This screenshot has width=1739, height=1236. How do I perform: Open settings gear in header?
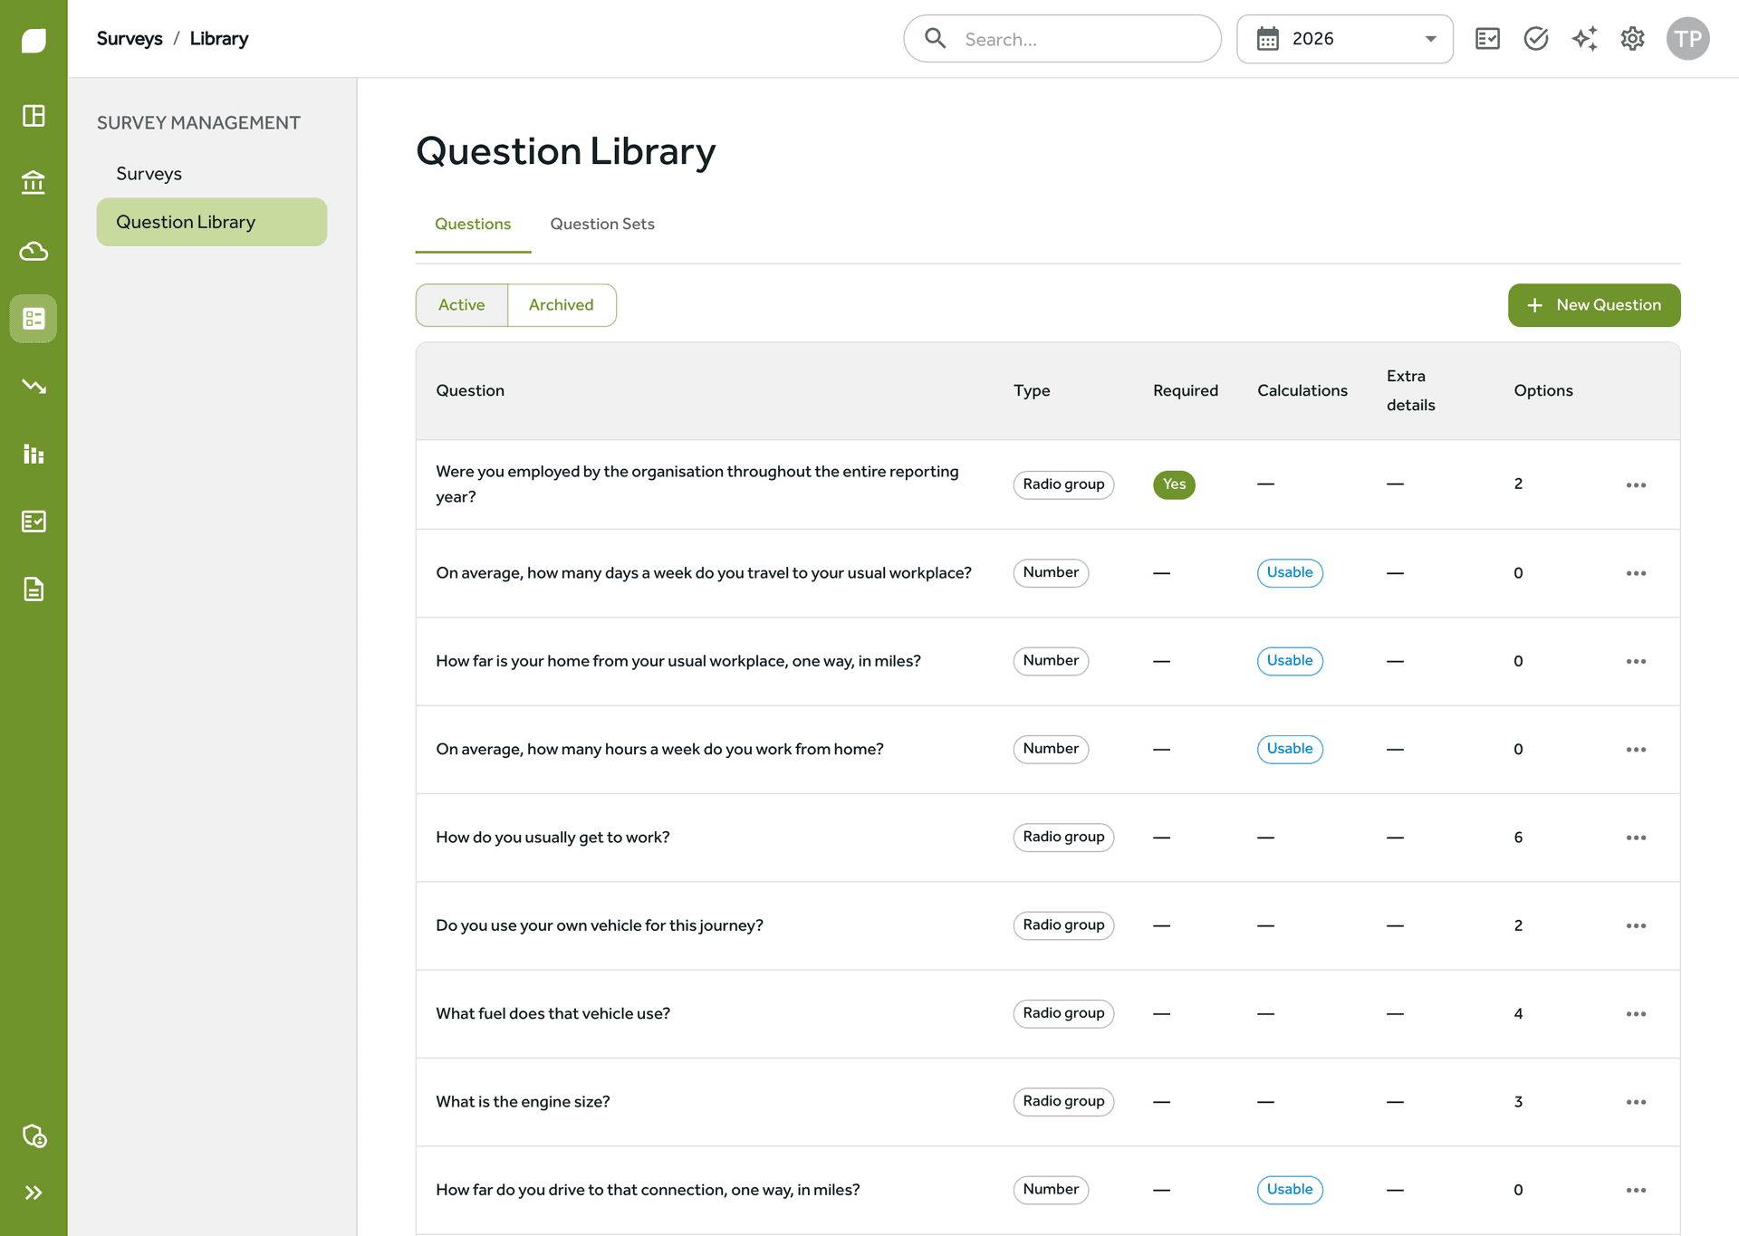[x=1632, y=39]
